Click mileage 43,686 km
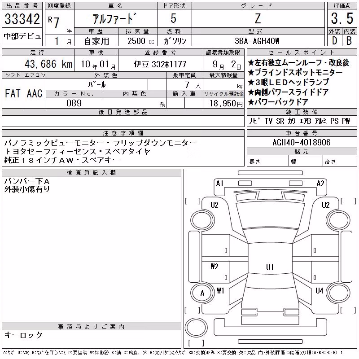359x359 pixels. coord(48,64)
